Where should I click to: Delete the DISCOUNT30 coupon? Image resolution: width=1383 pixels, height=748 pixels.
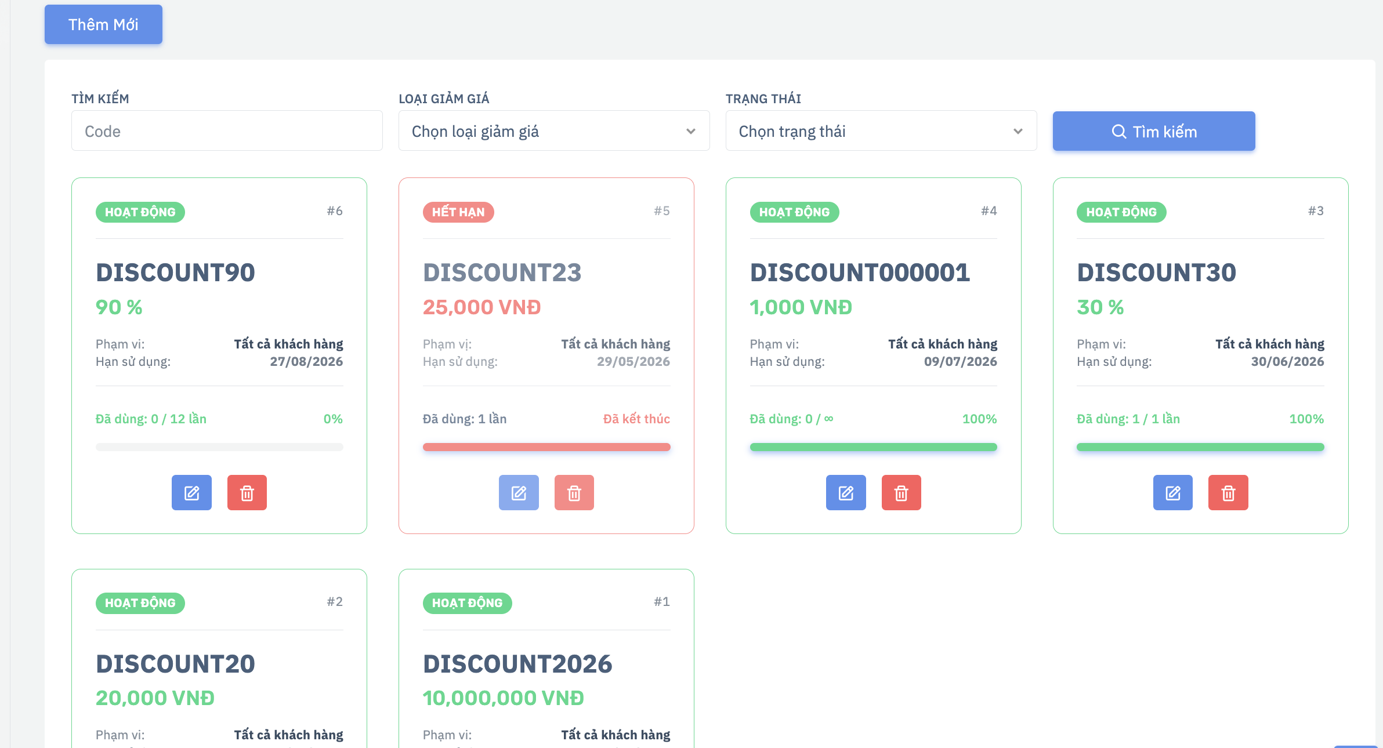(1228, 493)
